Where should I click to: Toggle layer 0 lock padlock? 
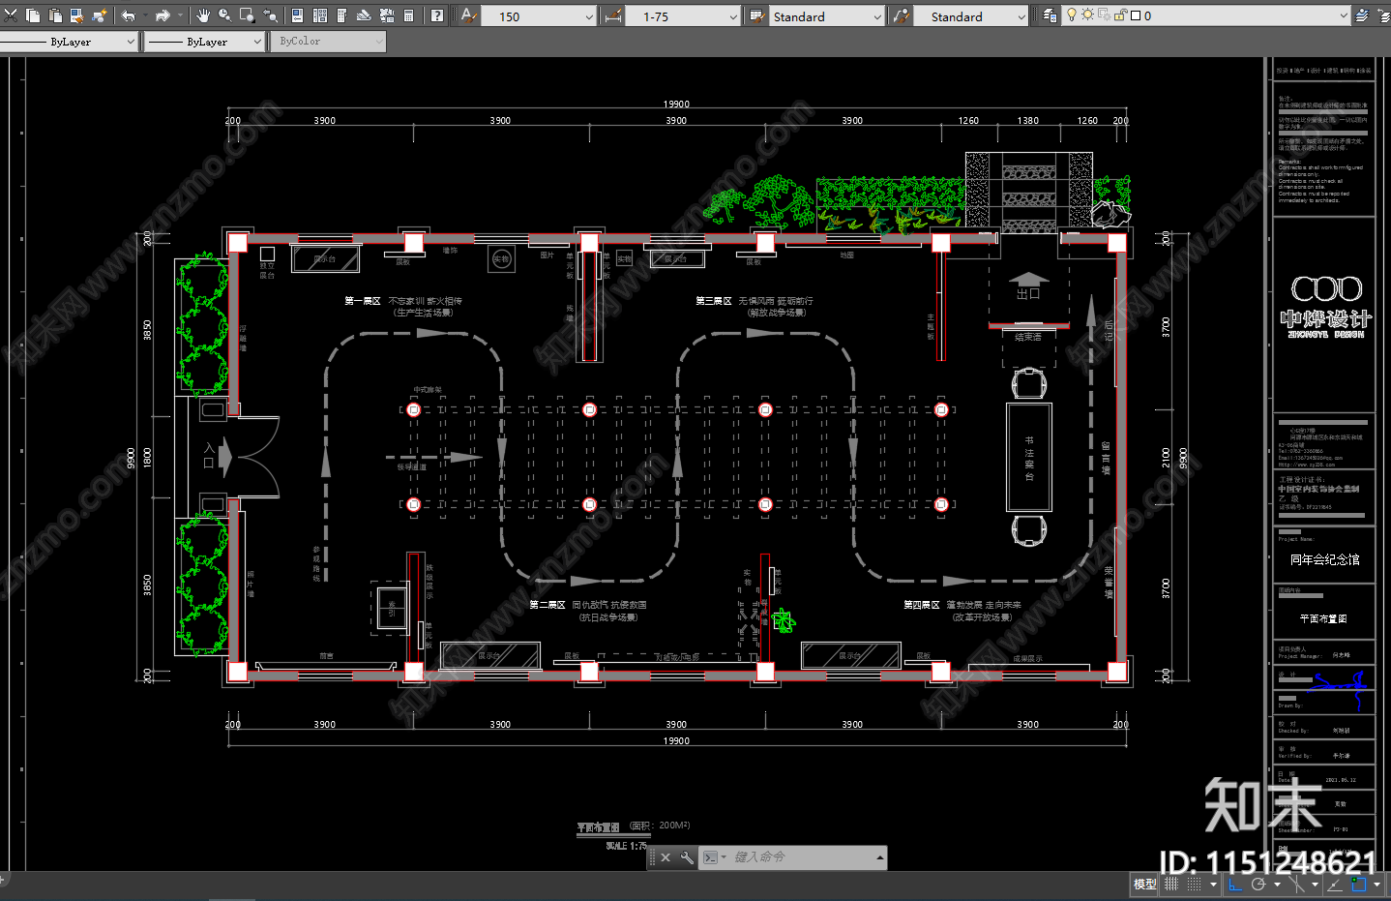(x=1120, y=15)
